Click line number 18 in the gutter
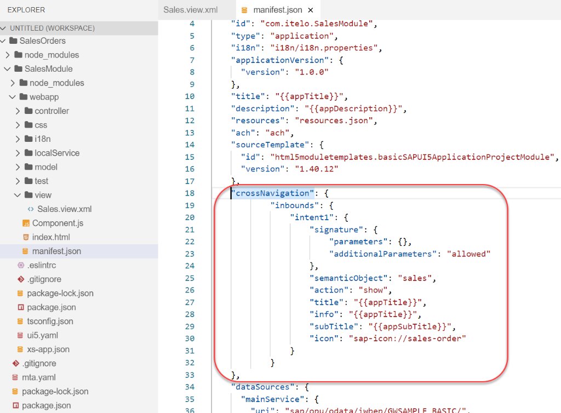Image resolution: width=561 pixels, height=413 pixels. coord(190,193)
